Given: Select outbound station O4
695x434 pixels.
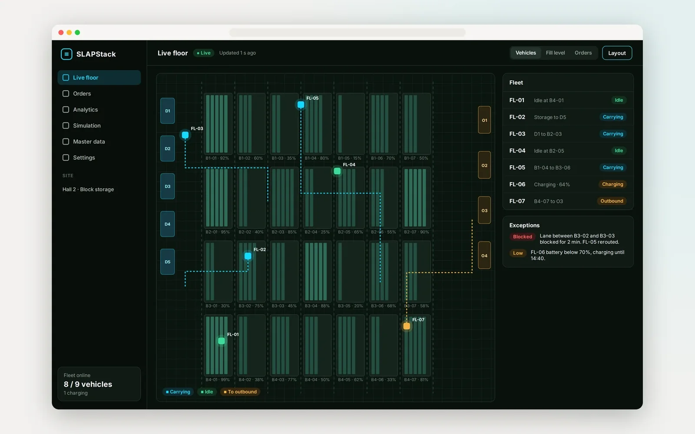Looking at the screenshot, I should point(484,256).
